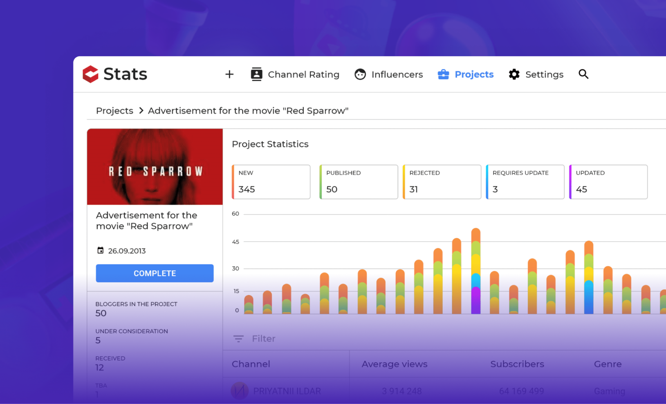Click the plus add icon
Image resolution: width=666 pixels, height=404 pixels.
[x=229, y=74]
